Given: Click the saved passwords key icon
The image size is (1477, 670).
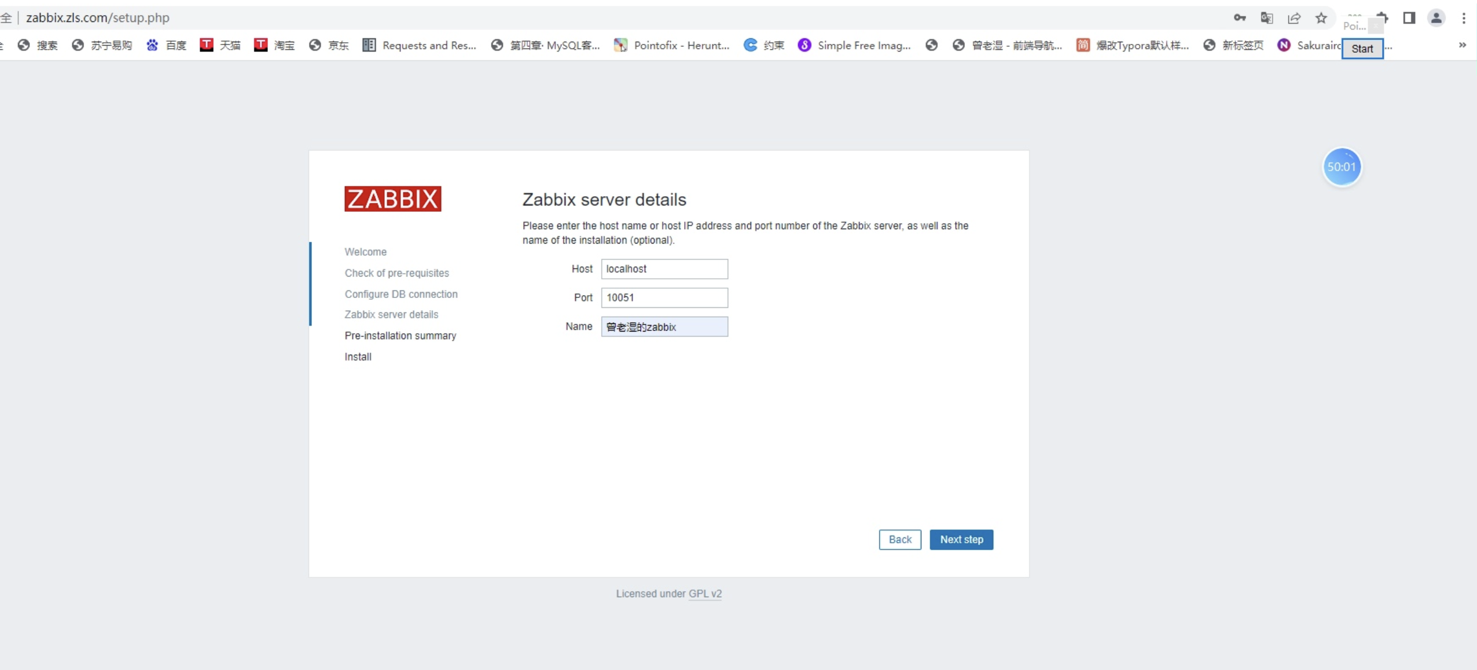Looking at the screenshot, I should pos(1239,18).
